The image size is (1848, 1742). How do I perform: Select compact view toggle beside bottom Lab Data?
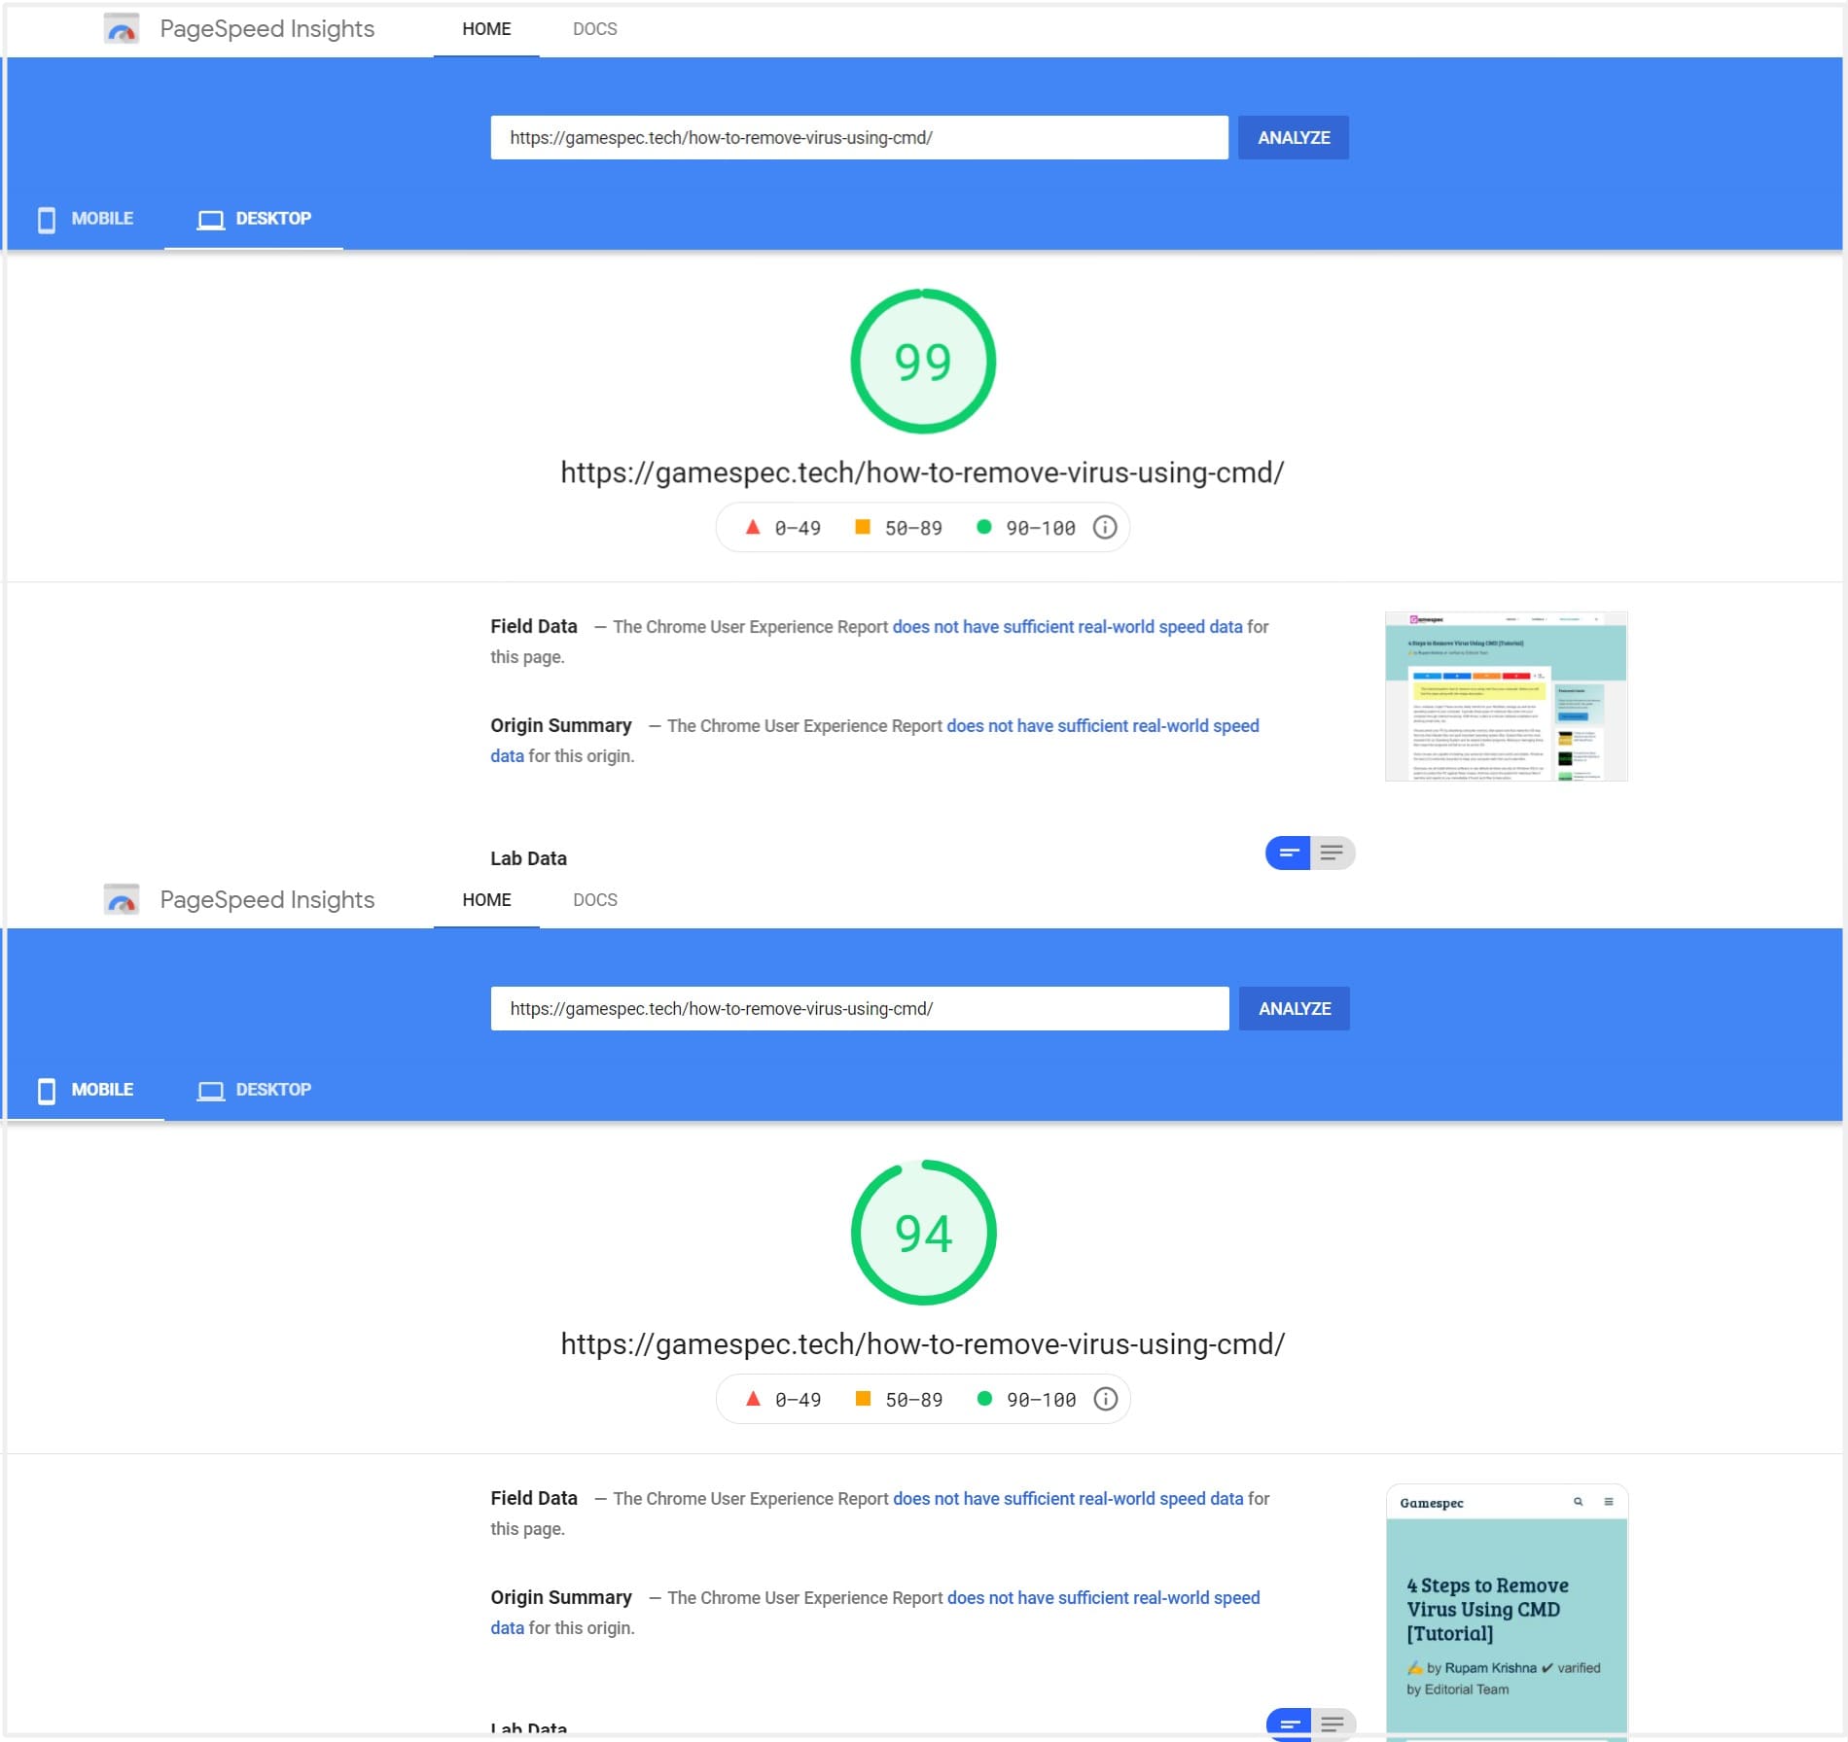(x=1289, y=1725)
